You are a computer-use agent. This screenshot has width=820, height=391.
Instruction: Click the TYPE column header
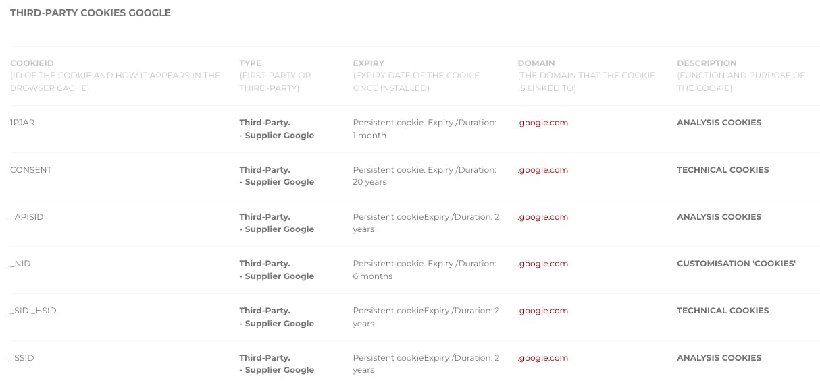[x=250, y=63]
